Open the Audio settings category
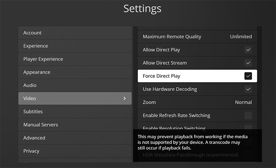Image resolution: width=276 pixels, height=168 pixels. click(x=75, y=85)
